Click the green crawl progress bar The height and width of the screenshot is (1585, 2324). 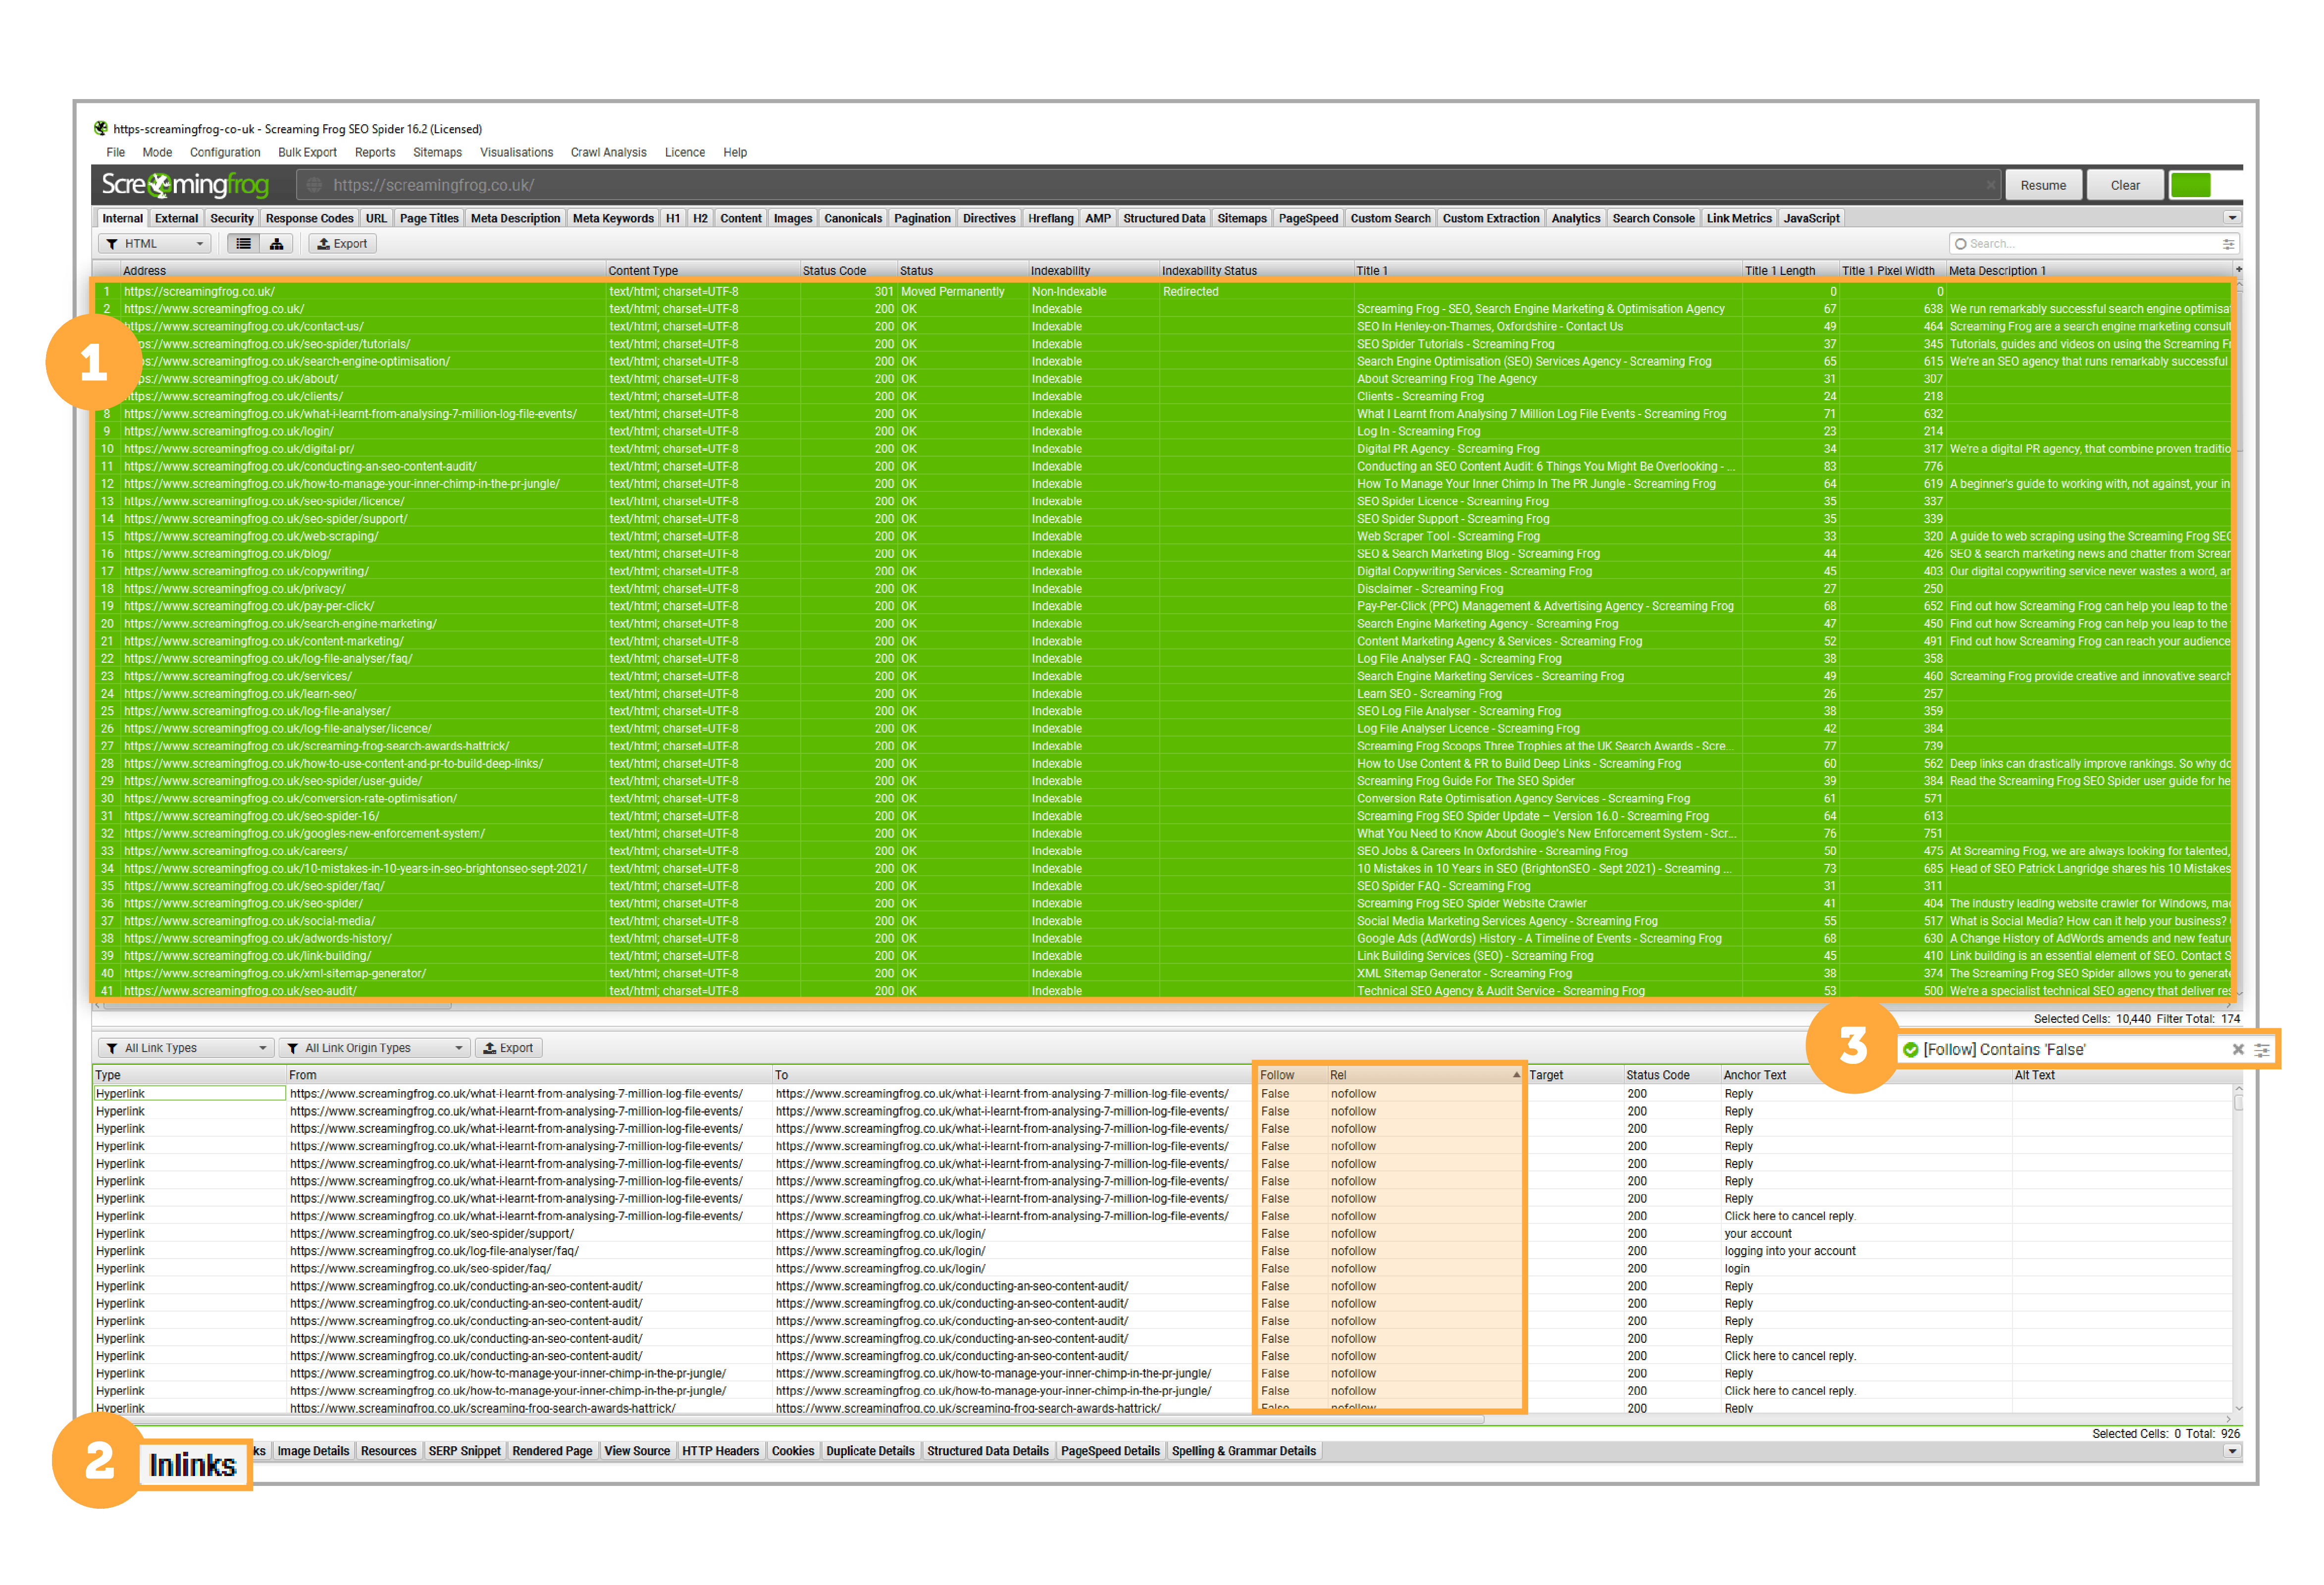pos(2190,185)
